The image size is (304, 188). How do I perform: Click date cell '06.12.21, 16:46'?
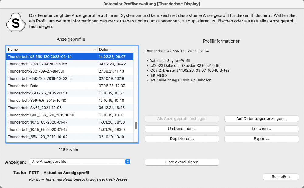(112, 108)
